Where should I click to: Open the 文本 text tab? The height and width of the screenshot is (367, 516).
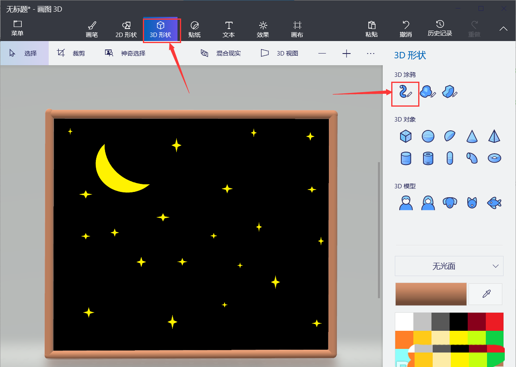(x=229, y=29)
